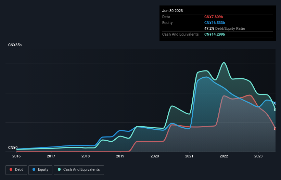Click the blue Equity endpoint marker
This screenshot has width=281, height=180.
[275, 103]
